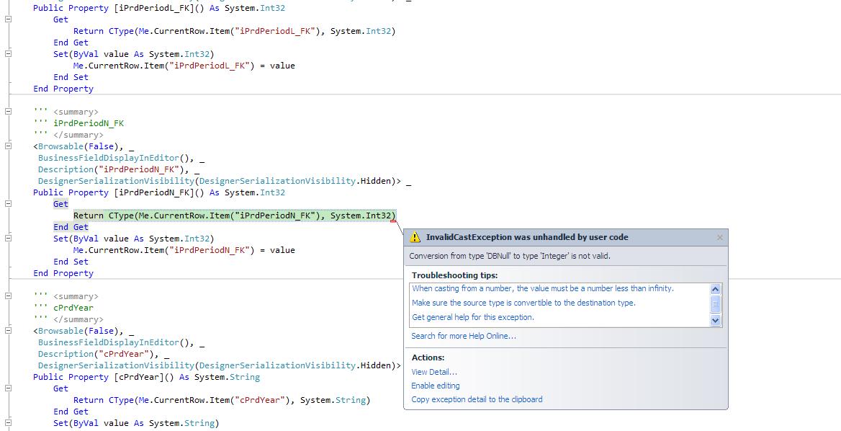Open the 'When casting from a number' tip
Image resolution: width=841 pixels, height=431 pixels.
pos(542,288)
